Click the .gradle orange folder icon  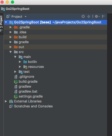point(16,27)
